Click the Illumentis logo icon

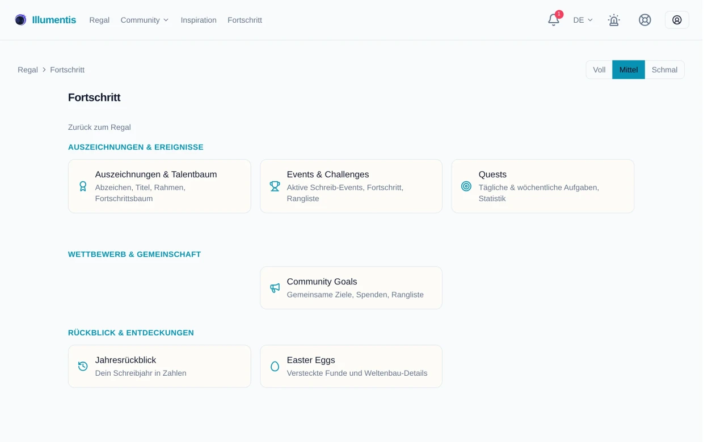(20, 20)
